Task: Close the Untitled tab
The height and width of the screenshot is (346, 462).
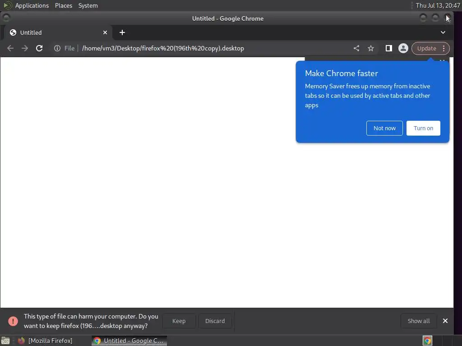Action: pos(105,32)
